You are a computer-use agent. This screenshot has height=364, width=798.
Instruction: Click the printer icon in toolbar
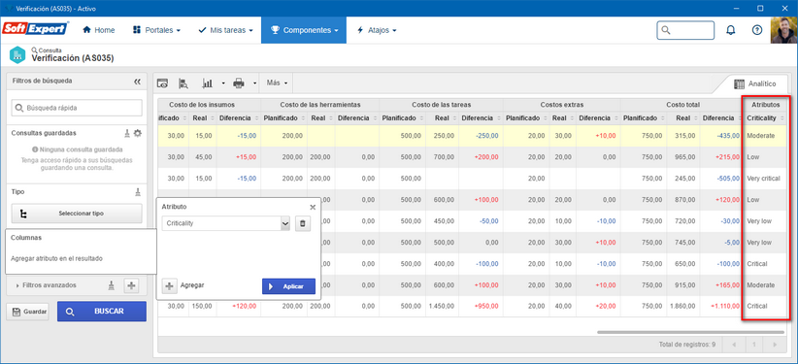pos(239,83)
